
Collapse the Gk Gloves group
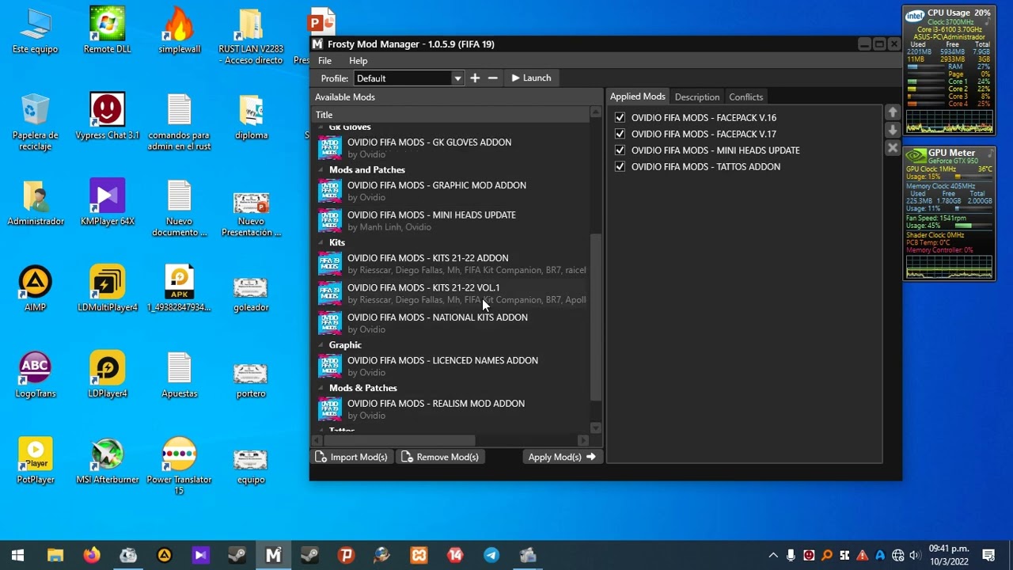point(321,127)
